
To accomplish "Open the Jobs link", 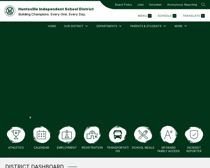I will coord(140,5).
